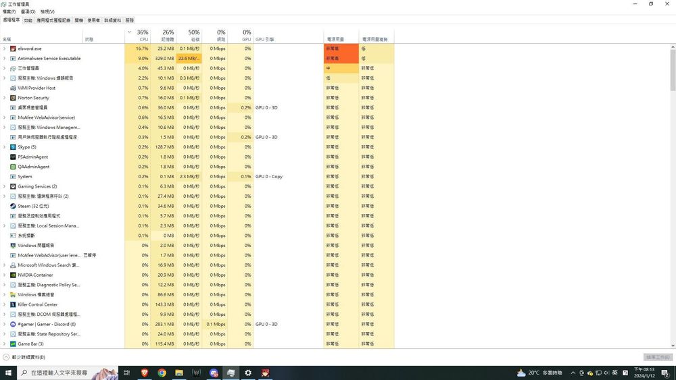Open Brave browser from the taskbar

145,373
